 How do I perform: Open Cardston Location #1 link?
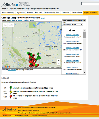(x=72, y=35)
